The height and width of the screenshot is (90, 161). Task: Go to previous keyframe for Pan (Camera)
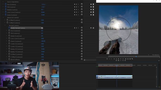click(x=74, y=4)
